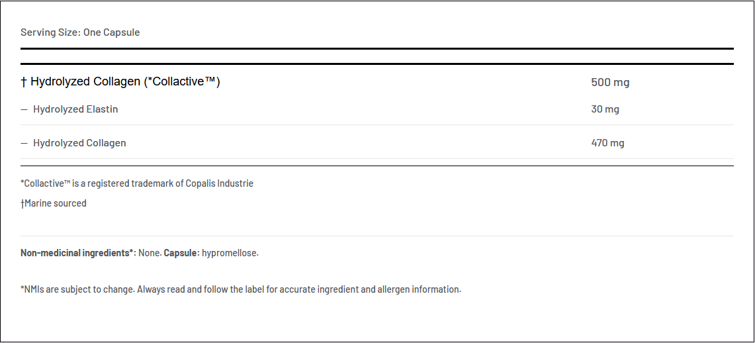The height and width of the screenshot is (343, 755).
Task: Click the Marine sourced footnote
Action: coord(54,203)
